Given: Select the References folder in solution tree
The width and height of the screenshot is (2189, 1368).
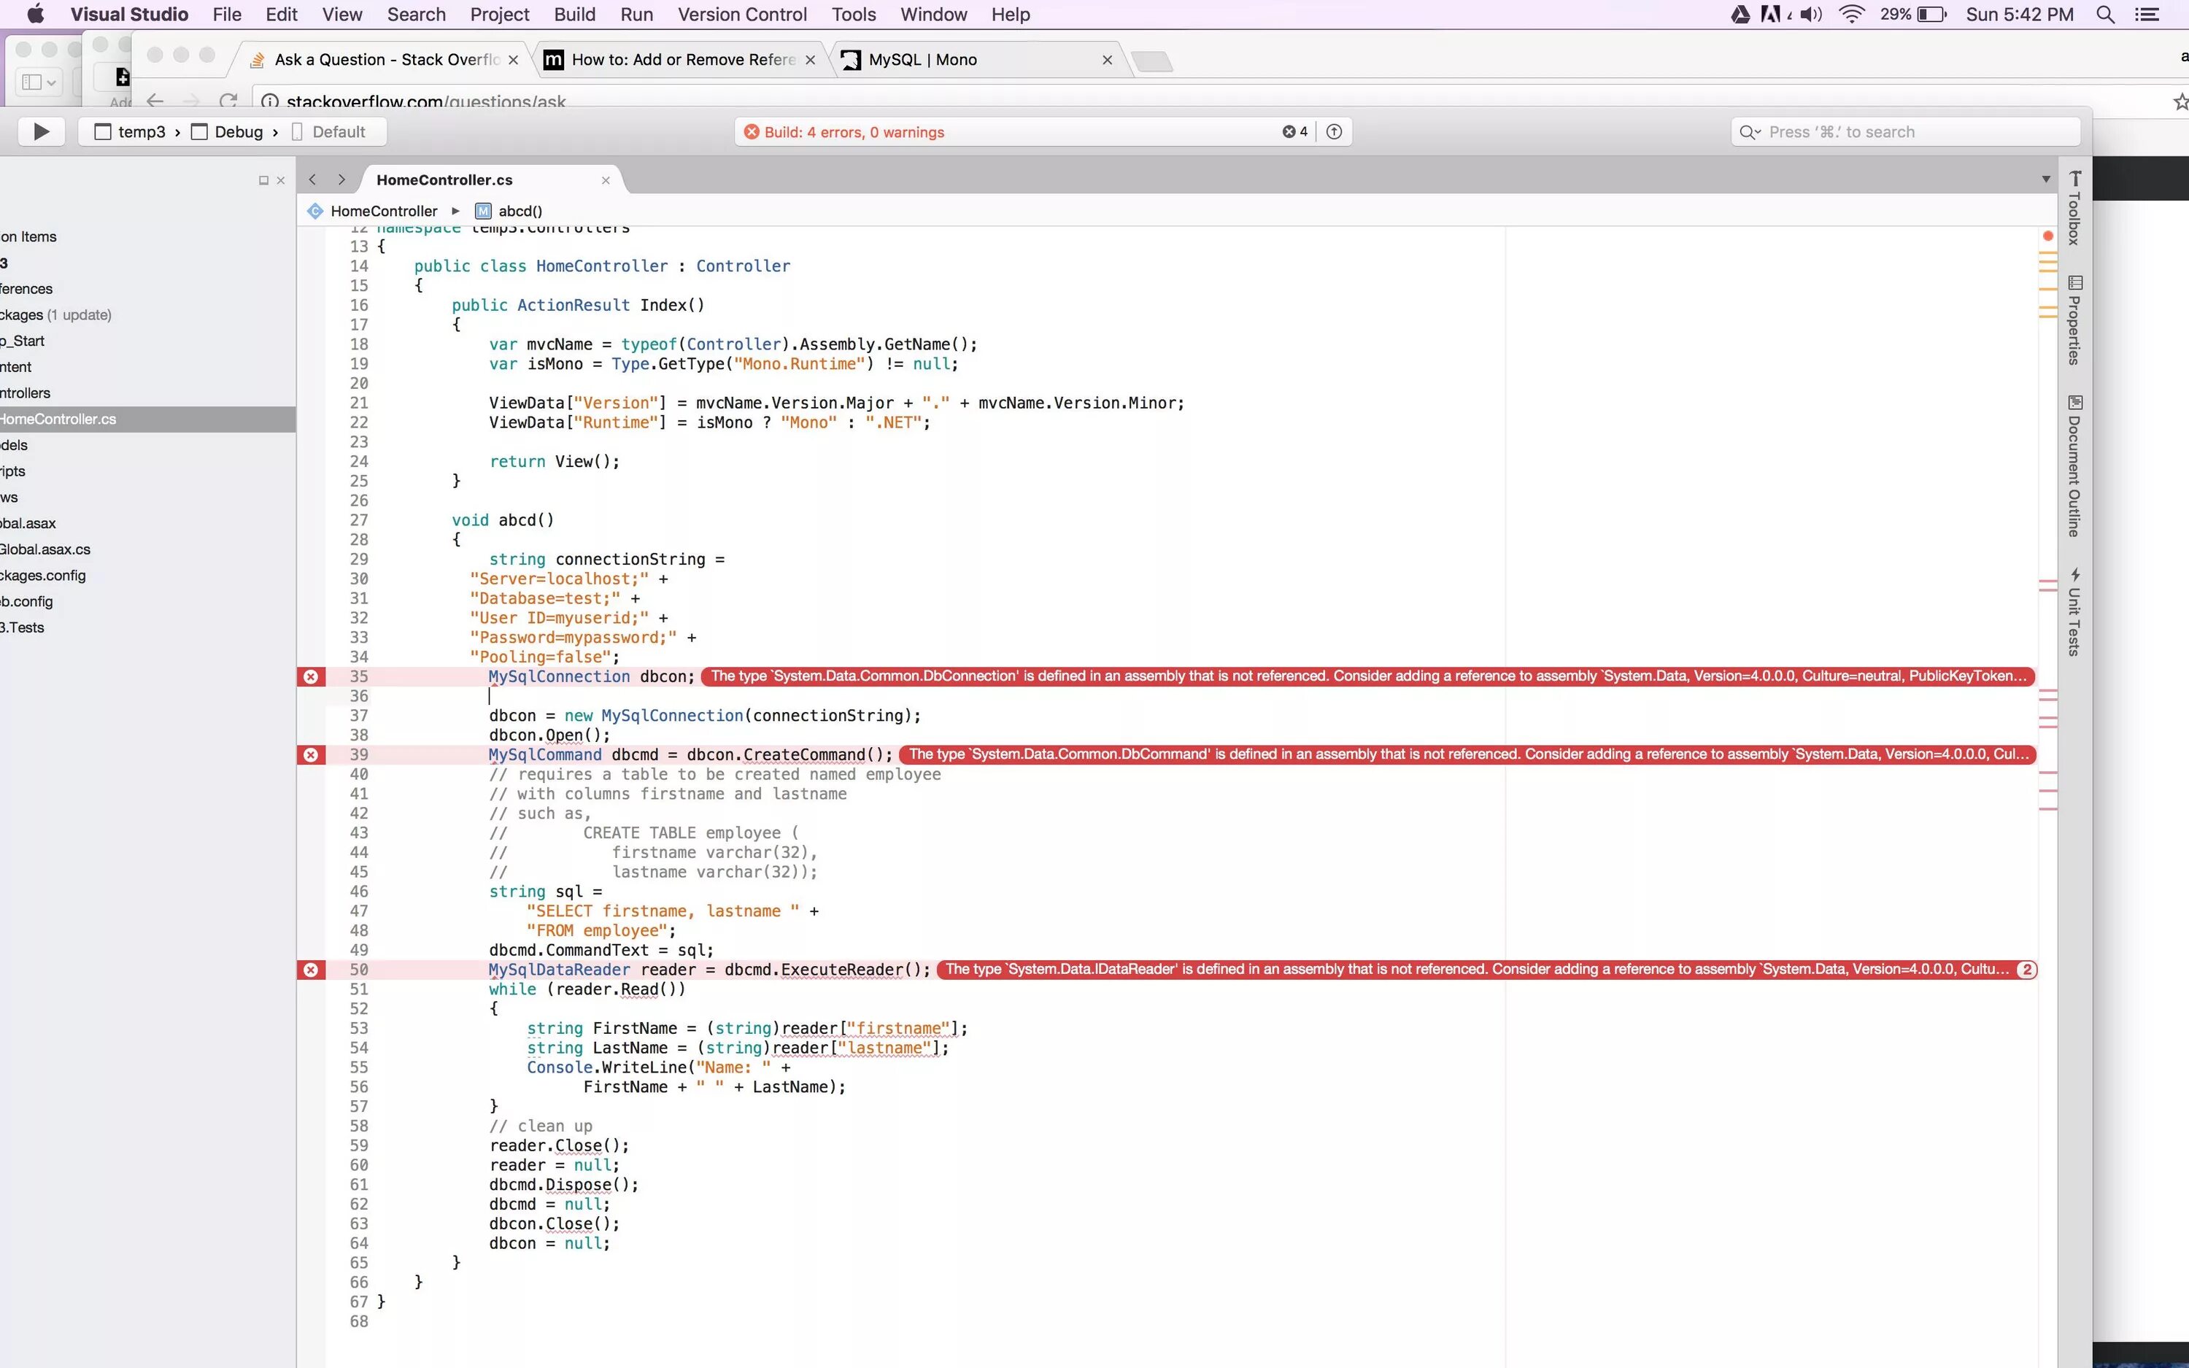Looking at the screenshot, I should coord(26,289).
